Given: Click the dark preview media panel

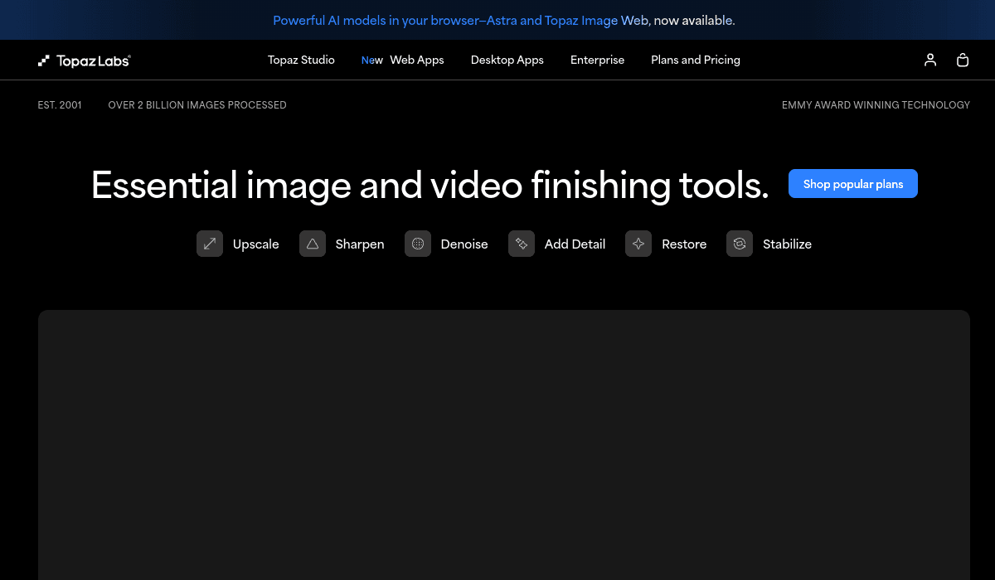Looking at the screenshot, I should click(504, 445).
